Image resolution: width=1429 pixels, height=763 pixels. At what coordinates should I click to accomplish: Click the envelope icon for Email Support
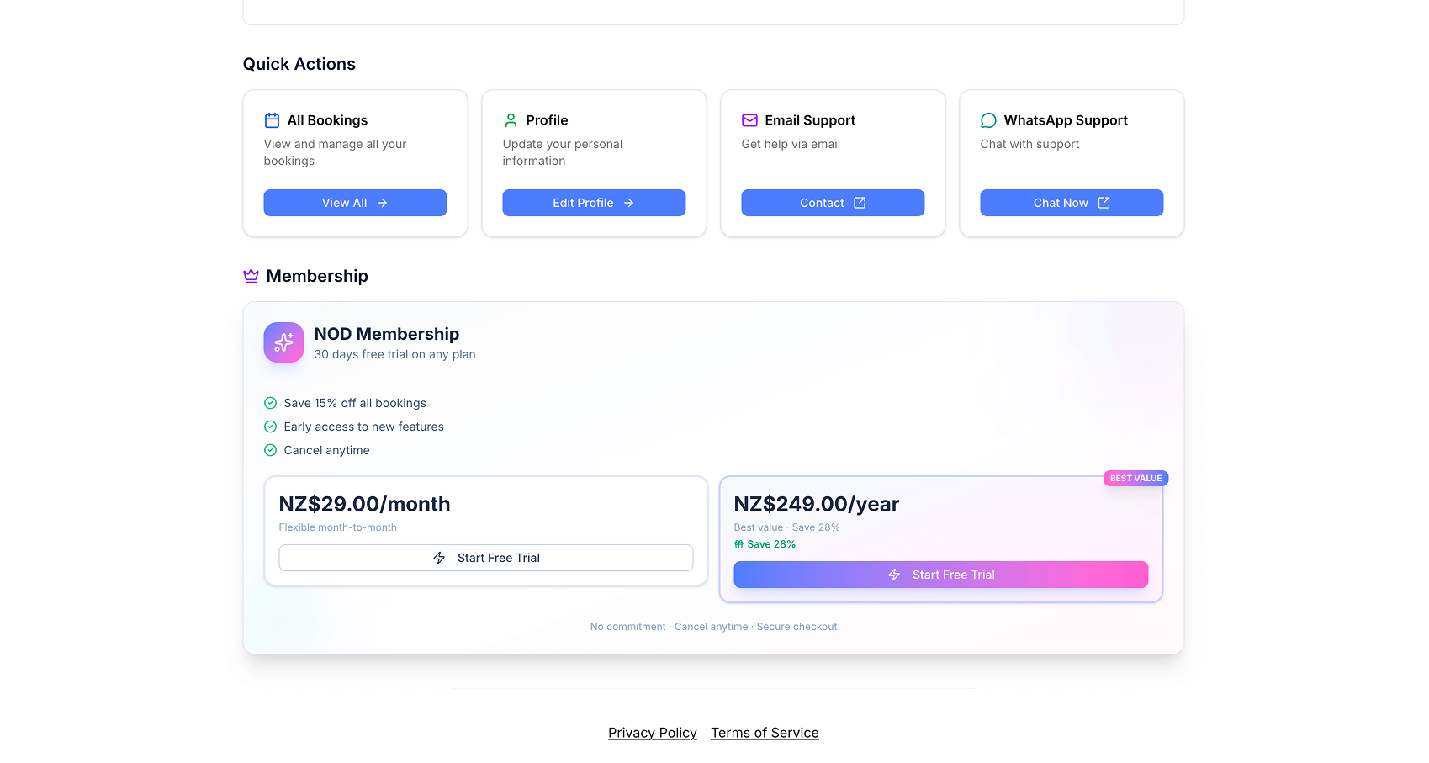point(749,120)
